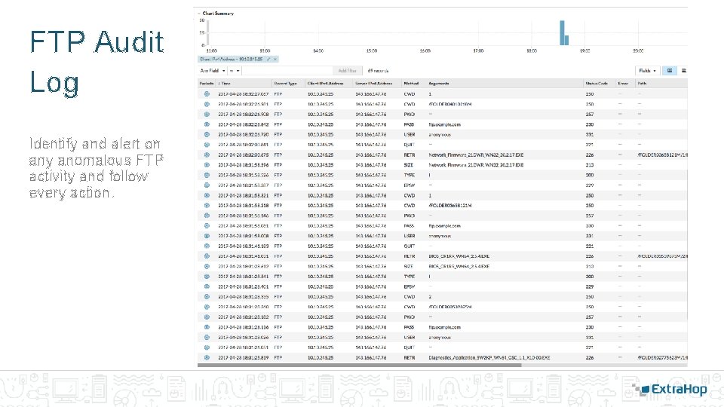This screenshot has width=724, height=407.
Task: Open packets icon in SIZE Network_Firmware row
Action: click(207, 165)
